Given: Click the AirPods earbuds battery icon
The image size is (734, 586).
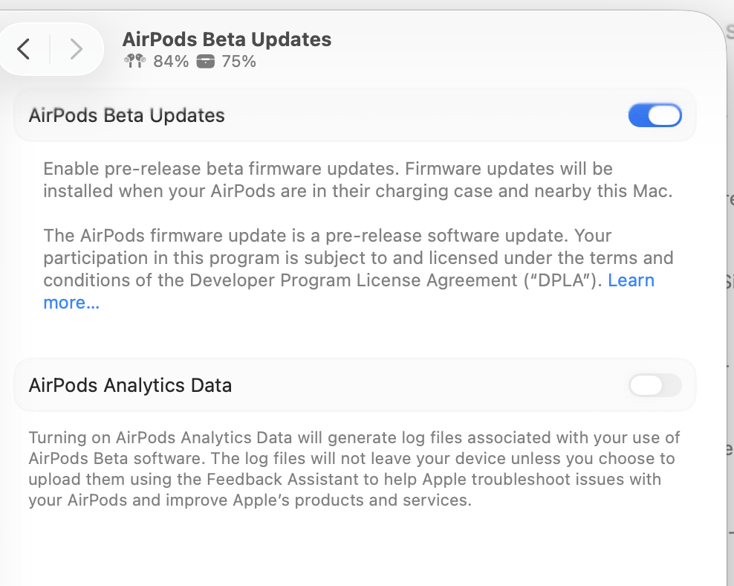Looking at the screenshot, I should tap(135, 61).
